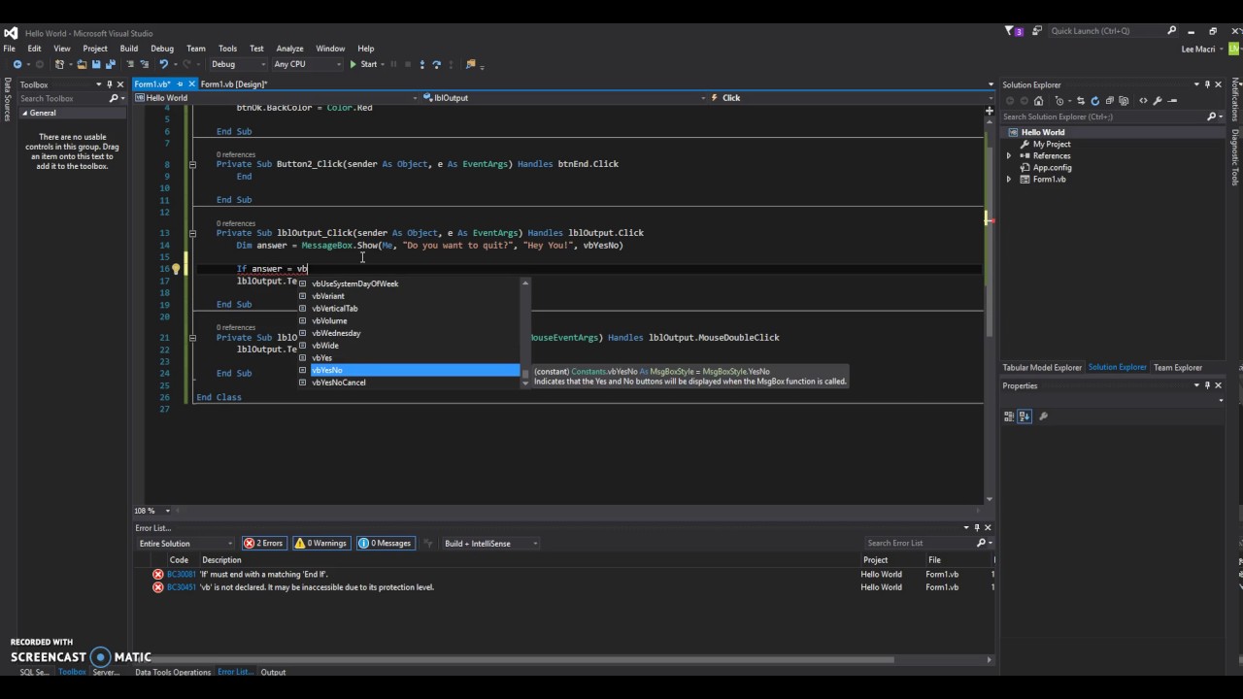The image size is (1243, 699).
Task: Refresh the Solution Explorer view
Action: click(x=1094, y=101)
